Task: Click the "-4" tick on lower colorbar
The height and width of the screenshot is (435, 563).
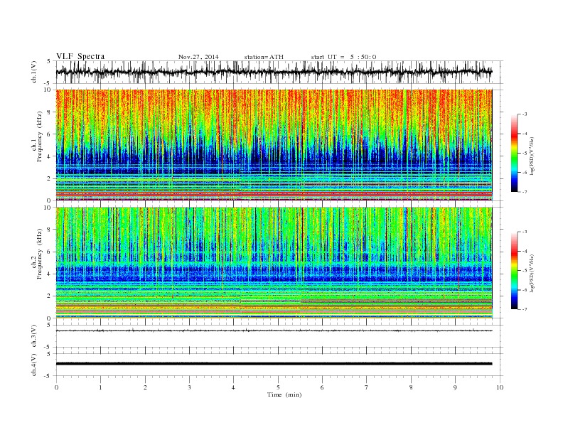Action: coord(525,251)
